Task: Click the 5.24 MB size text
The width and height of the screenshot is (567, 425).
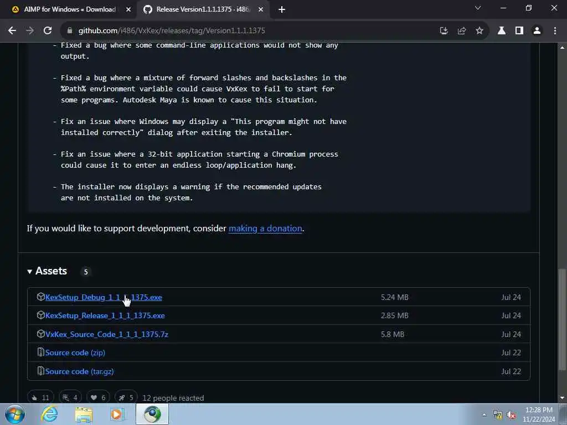Action: pyautogui.click(x=394, y=297)
